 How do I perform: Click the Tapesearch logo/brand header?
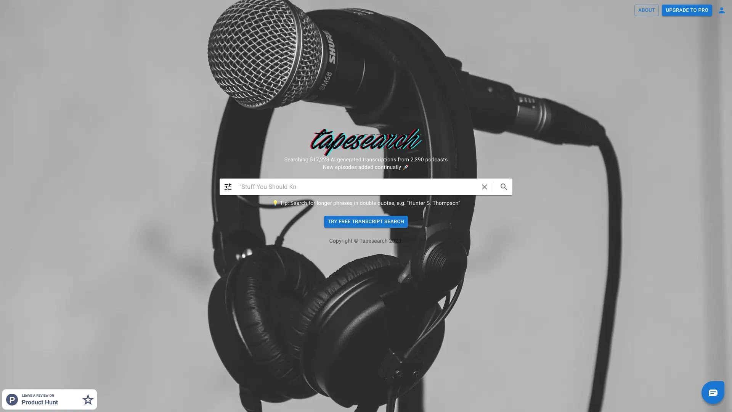(366, 140)
